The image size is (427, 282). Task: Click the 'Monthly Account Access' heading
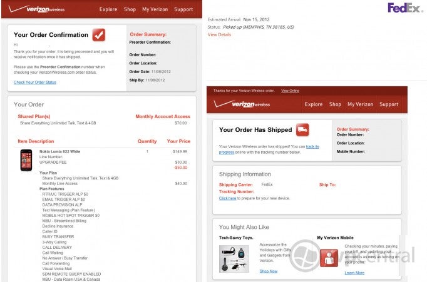click(x=163, y=116)
